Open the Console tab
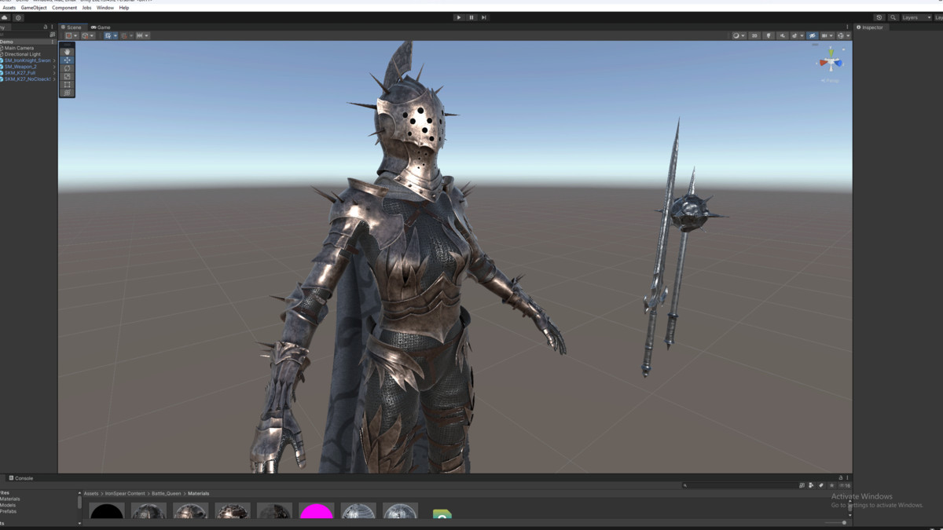Viewport: 943px width, 530px height. [x=21, y=478]
